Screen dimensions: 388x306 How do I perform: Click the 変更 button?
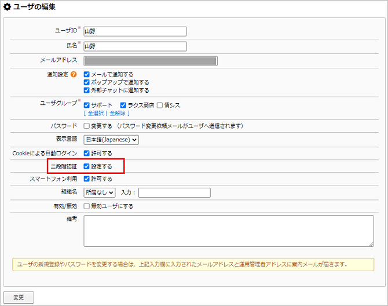pyautogui.click(x=19, y=297)
